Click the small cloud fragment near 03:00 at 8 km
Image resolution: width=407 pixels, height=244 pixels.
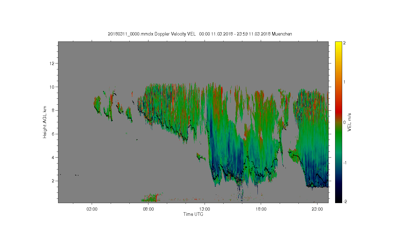[97, 104]
